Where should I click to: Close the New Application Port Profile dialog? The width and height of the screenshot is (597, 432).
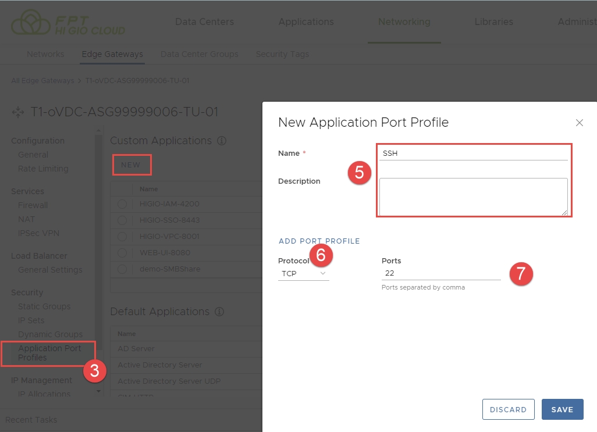pos(579,123)
